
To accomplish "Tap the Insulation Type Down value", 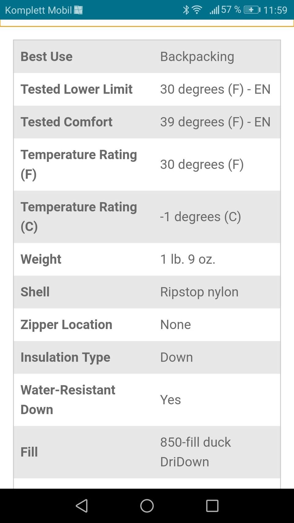I will pos(176,357).
